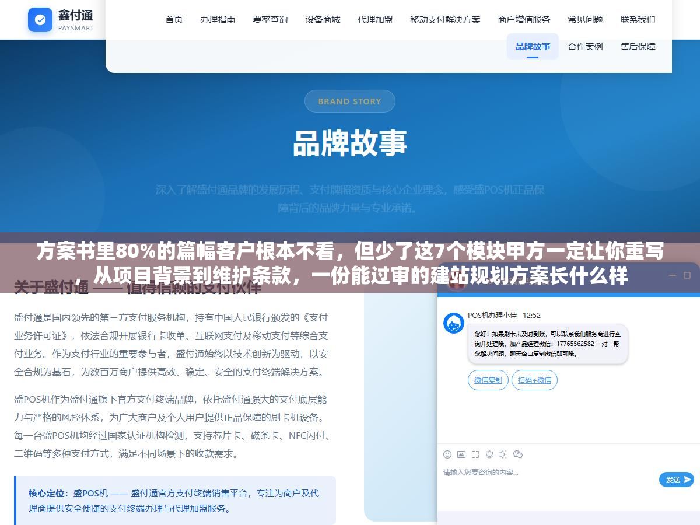Click the 发送 send button

(677, 480)
